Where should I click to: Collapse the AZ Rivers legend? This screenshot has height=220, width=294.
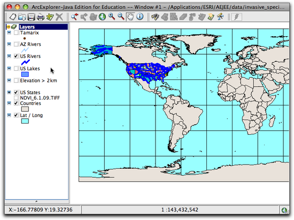pos(9,44)
